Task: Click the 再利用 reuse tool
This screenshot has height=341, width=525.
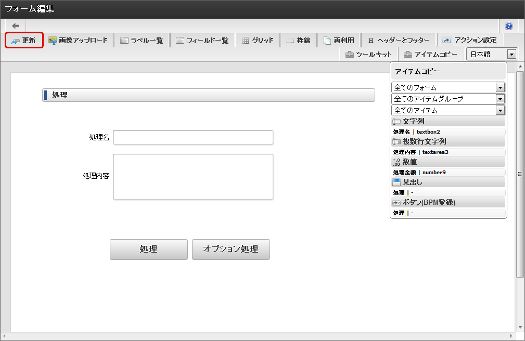Action: (x=339, y=41)
